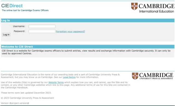
Task: Open the Forgotten your password link
Action: click(x=70, y=31)
